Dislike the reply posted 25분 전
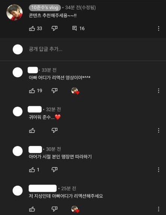Viewport: 166px width, 215px height. (55, 209)
